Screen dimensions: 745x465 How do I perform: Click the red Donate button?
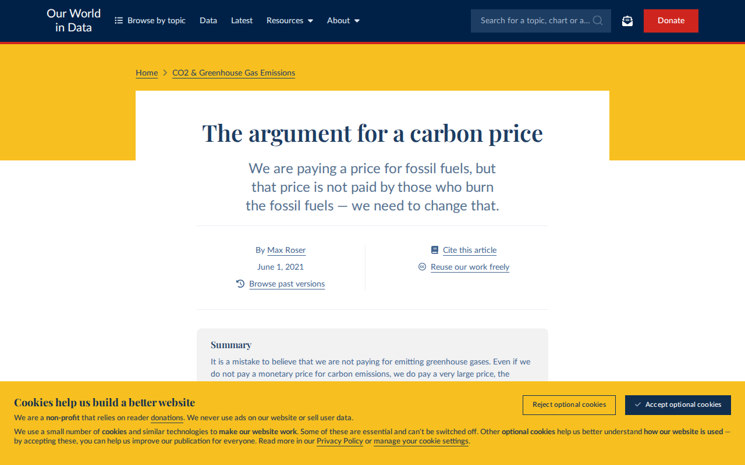(671, 20)
